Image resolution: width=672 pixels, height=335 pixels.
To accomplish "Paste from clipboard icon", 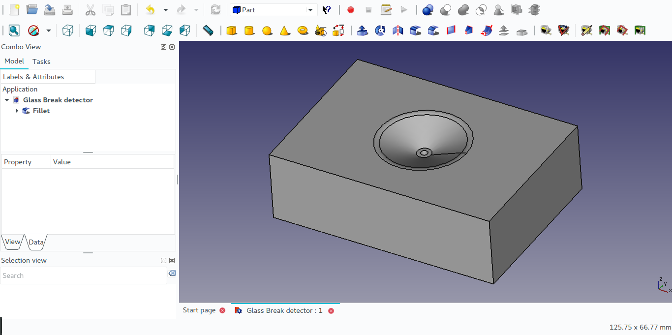I will [x=126, y=10].
